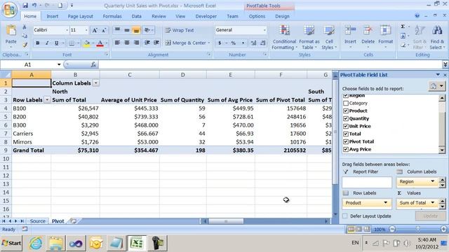Click the zoom slider handle
This screenshot has height=252, width=449.
[x=418, y=229]
